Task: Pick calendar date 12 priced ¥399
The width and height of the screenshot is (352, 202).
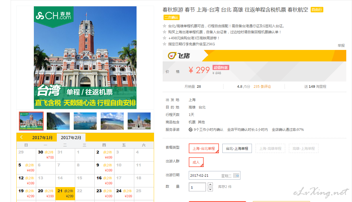Action: point(26,180)
